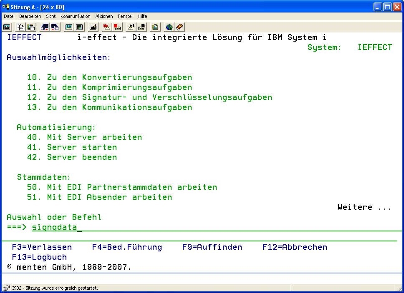Click F12=Abbrechen function key label
The image size is (404, 293).
(x=295, y=247)
